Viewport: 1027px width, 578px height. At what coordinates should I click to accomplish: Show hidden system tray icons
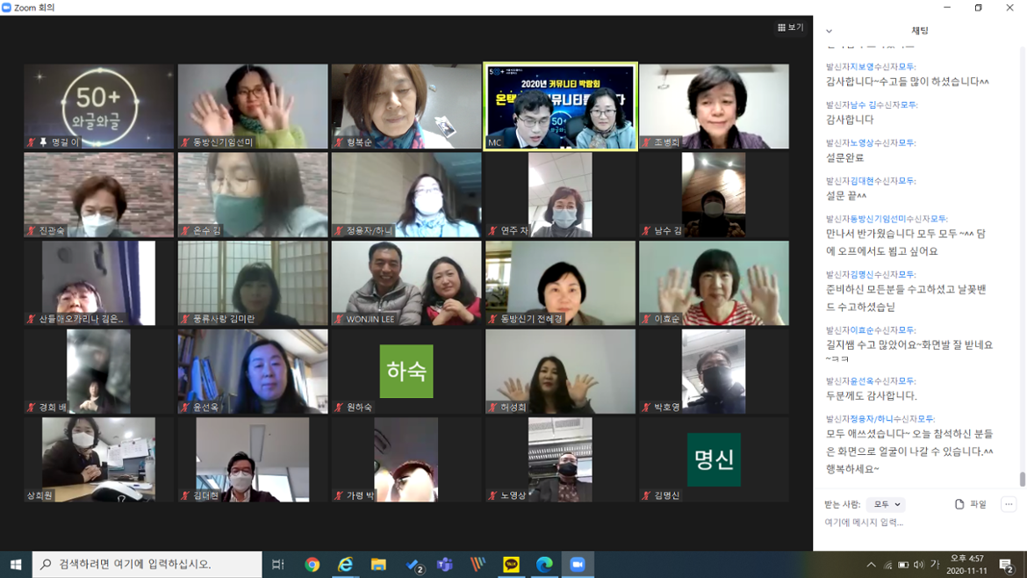pos(871,565)
